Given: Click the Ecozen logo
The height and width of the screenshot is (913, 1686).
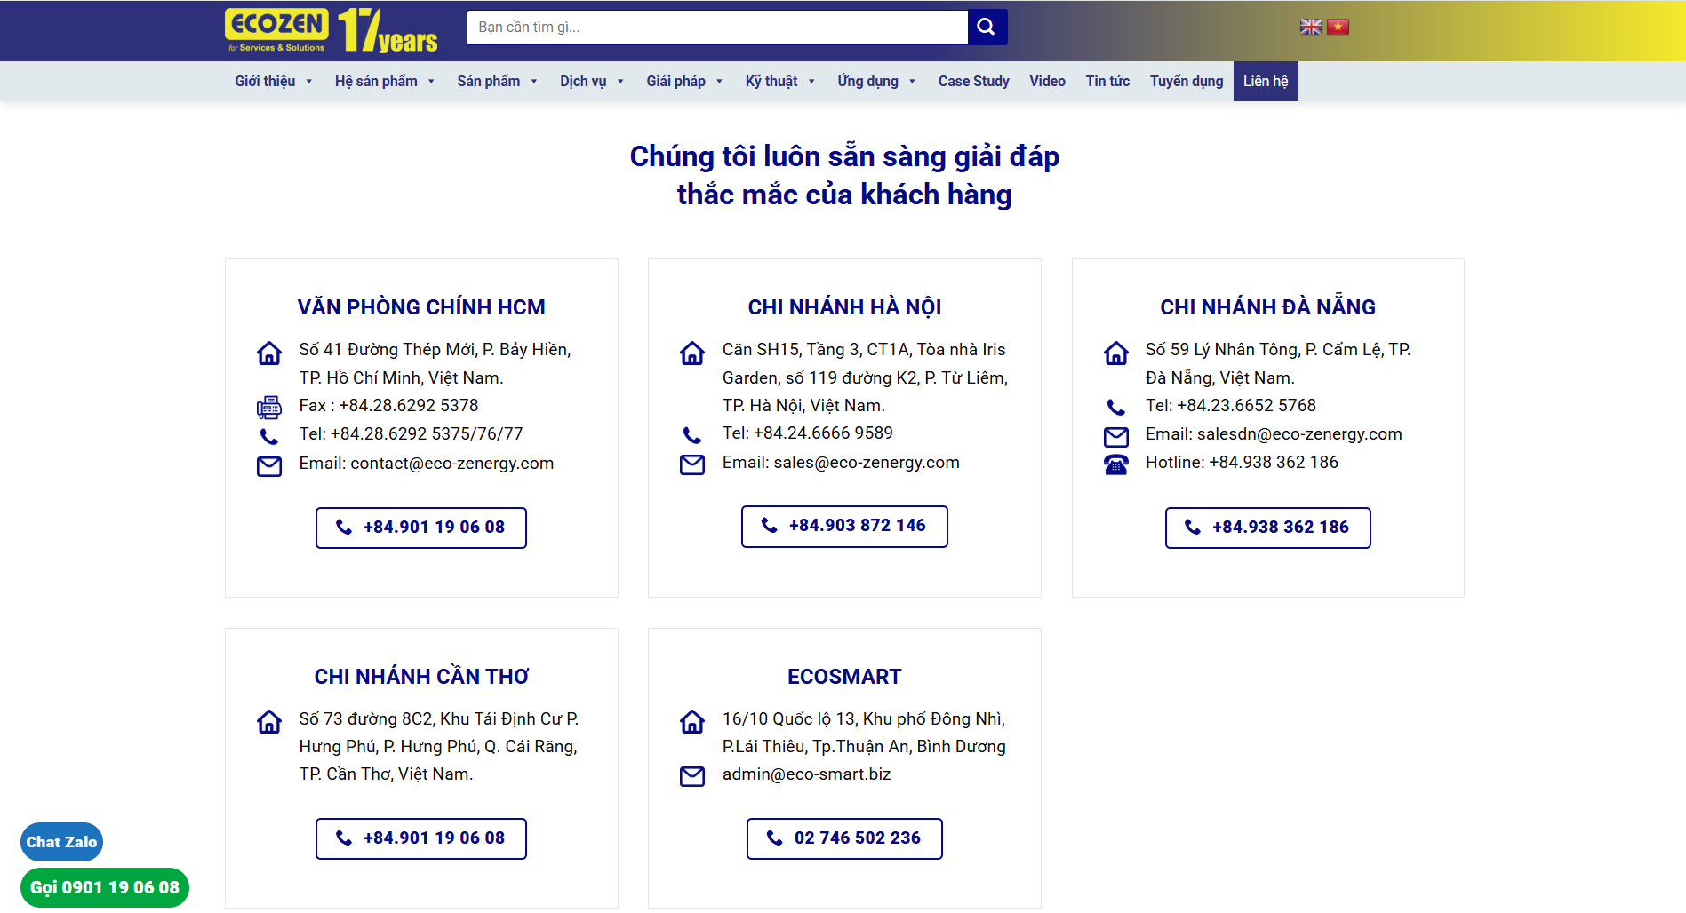Looking at the screenshot, I should 276,29.
